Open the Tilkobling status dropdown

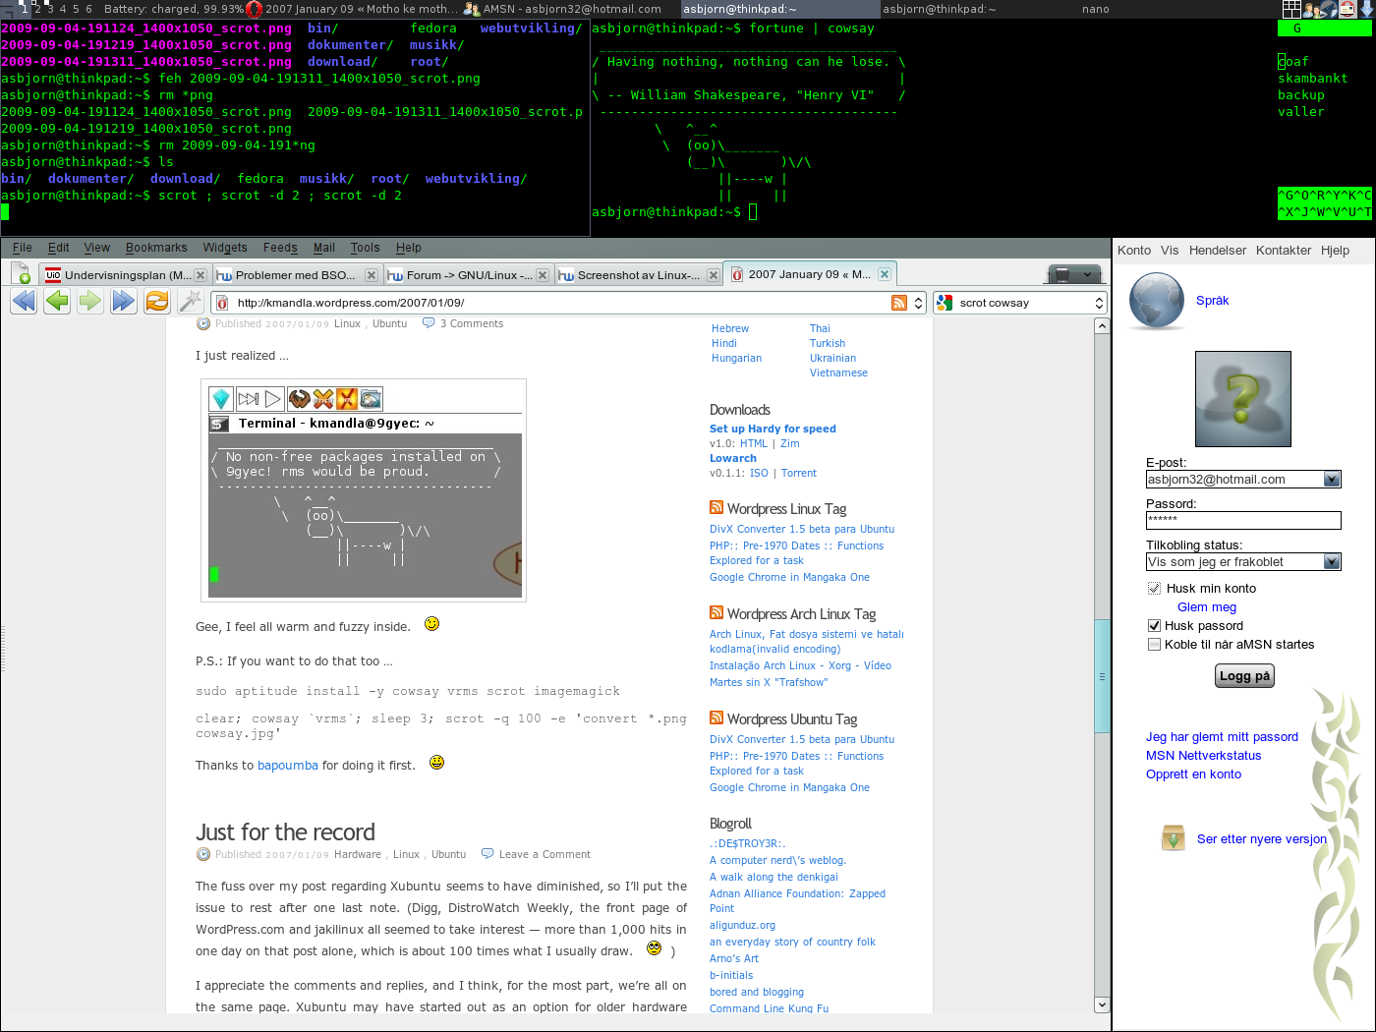[1332, 562]
